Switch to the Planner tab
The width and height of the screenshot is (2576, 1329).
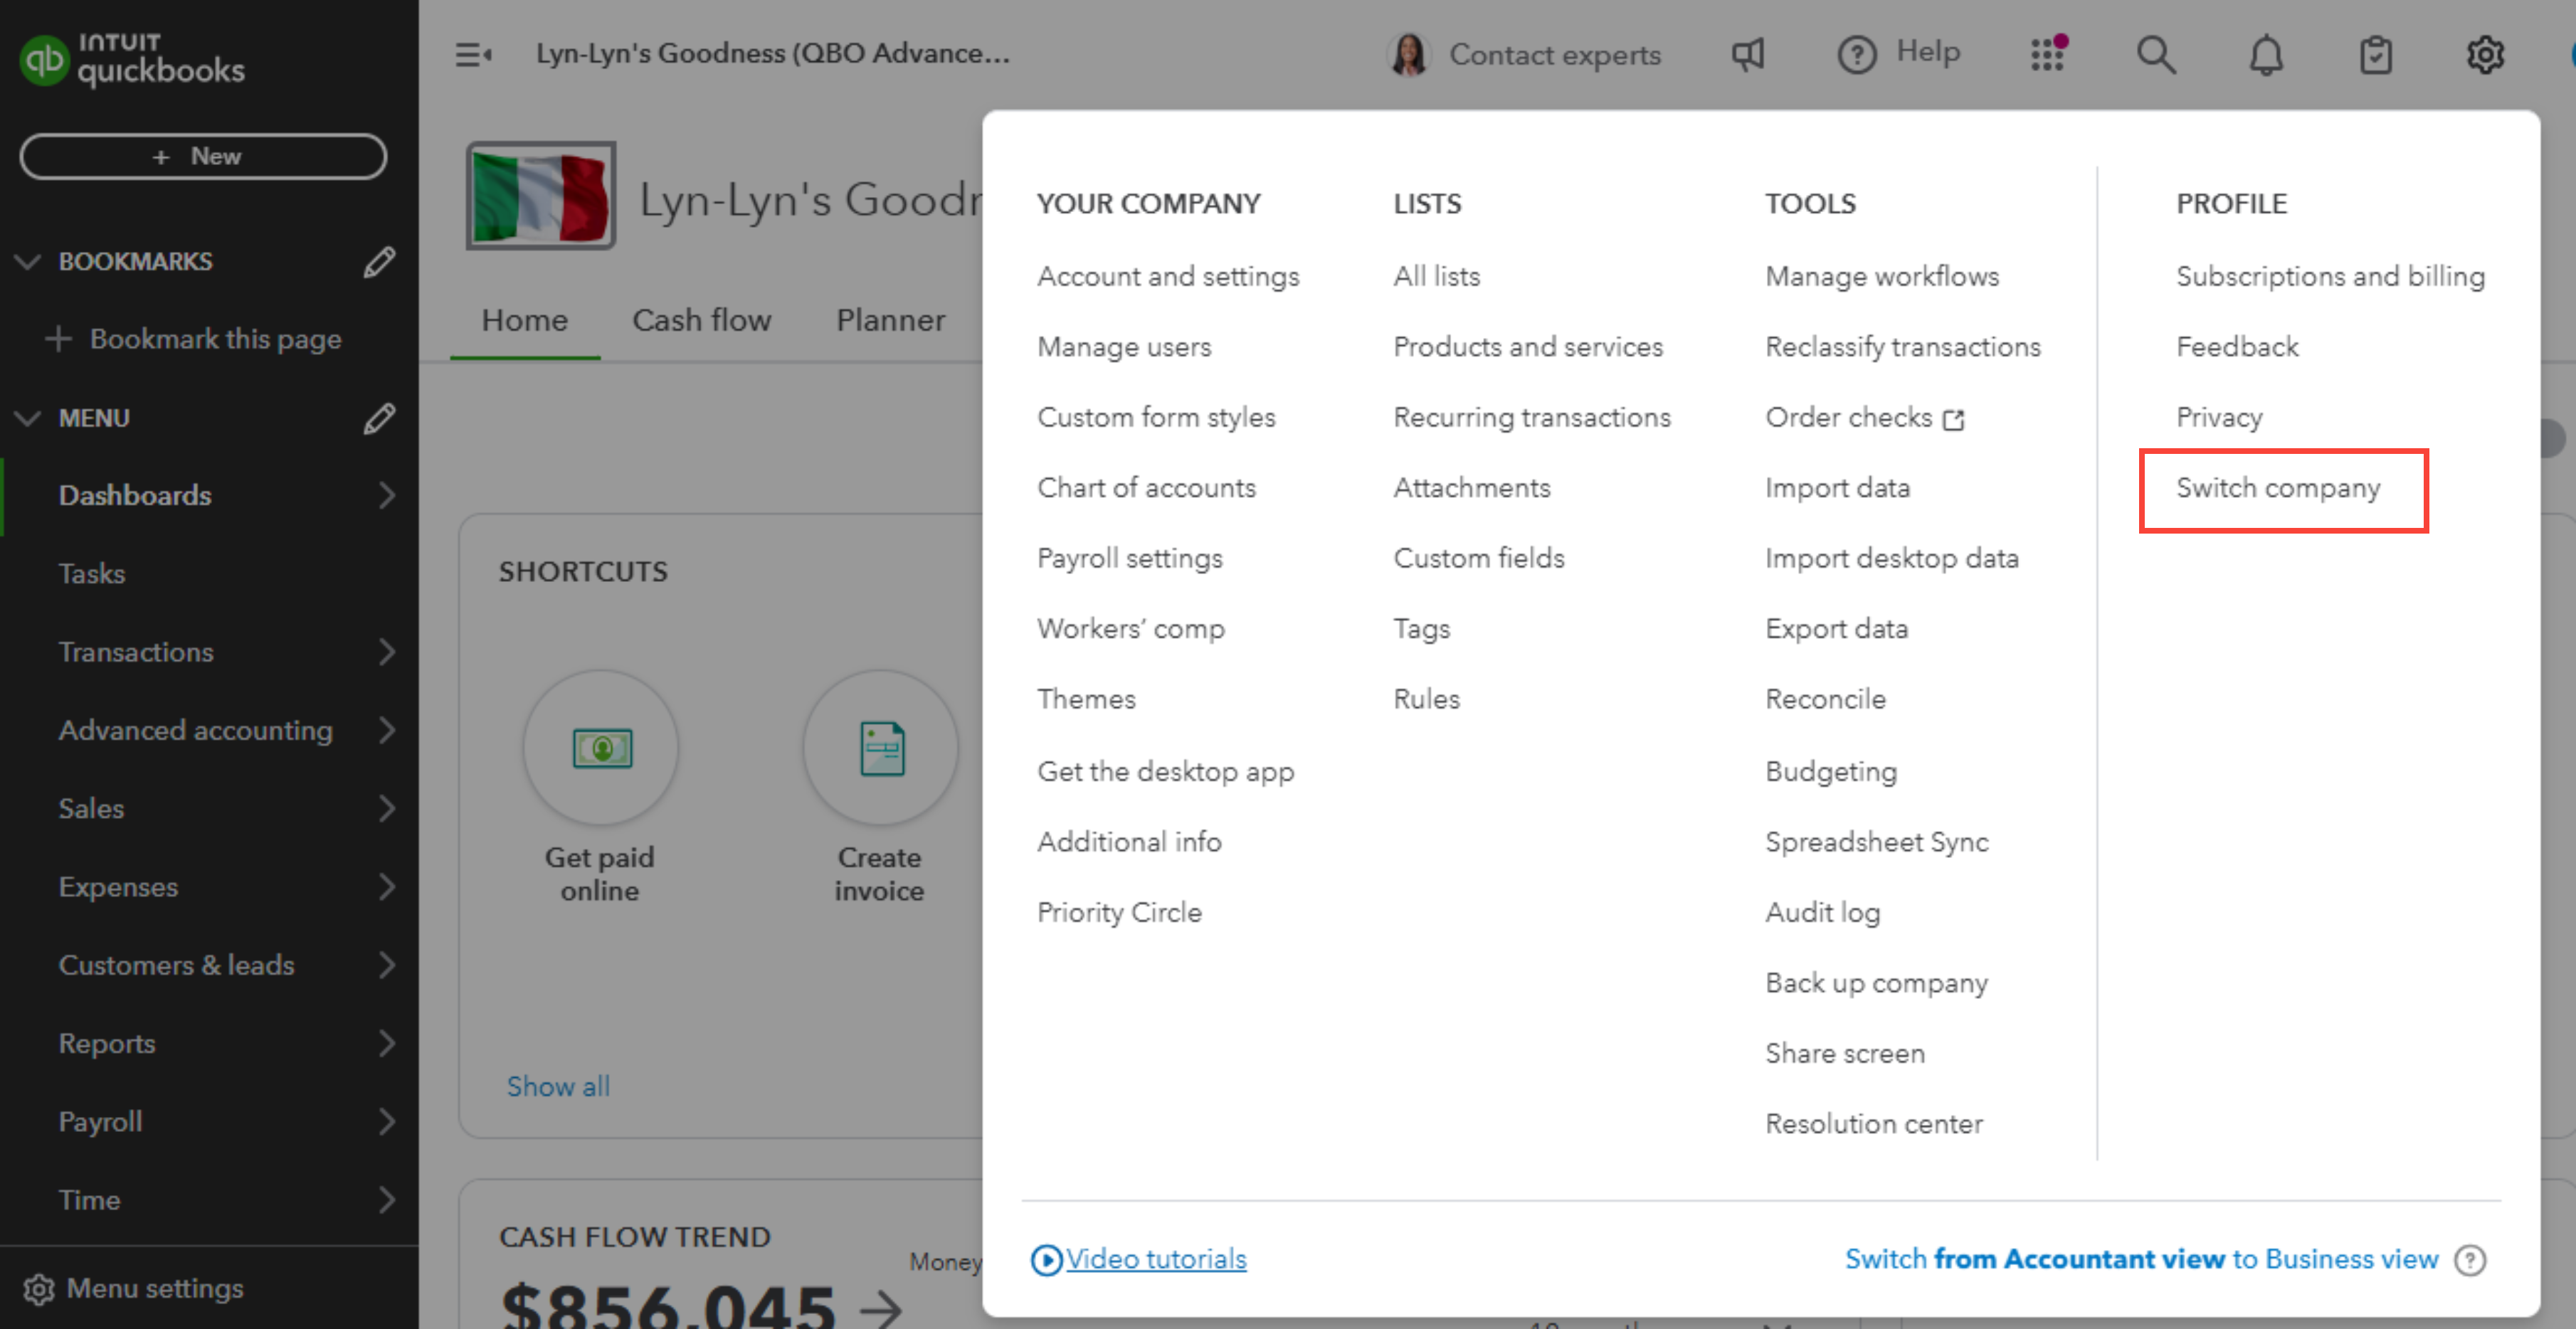(x=891, y=320)
